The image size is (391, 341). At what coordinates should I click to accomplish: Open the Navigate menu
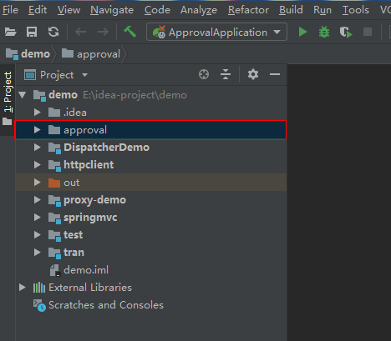point(112,10)
